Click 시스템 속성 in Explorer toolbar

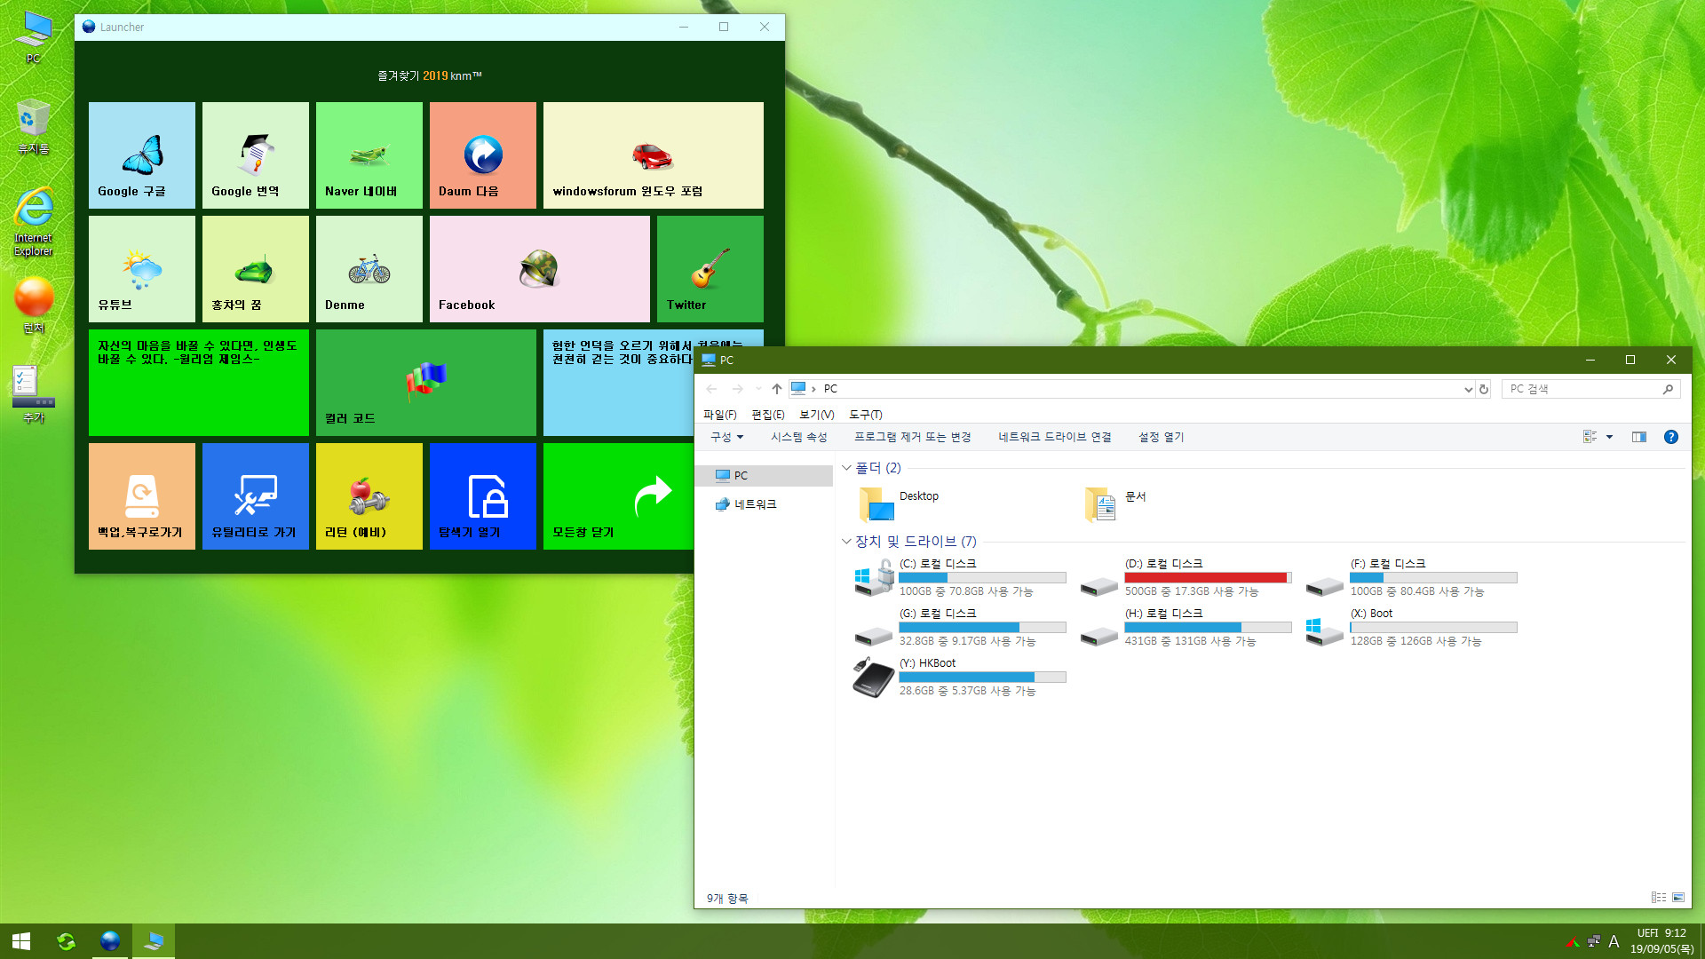(x=798, y=437)
